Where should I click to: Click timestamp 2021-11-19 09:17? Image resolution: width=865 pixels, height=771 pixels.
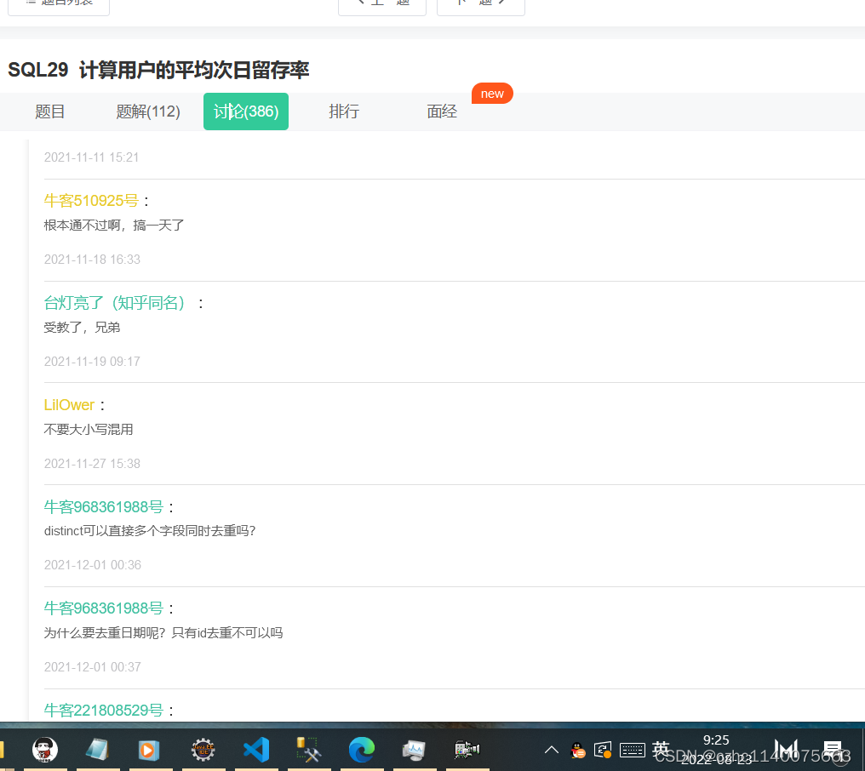(x=92, y=361)
